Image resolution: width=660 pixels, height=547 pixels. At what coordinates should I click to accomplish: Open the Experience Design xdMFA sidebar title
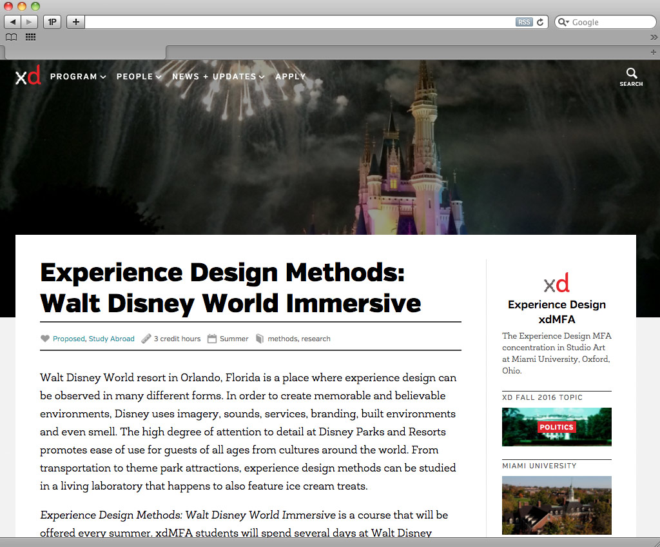[x=557, y=312]
